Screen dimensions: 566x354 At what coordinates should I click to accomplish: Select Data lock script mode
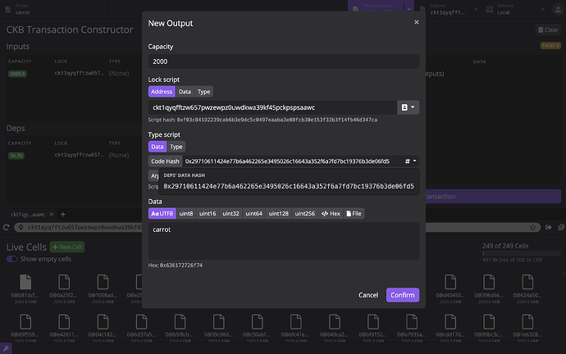(x=185, y=92)
